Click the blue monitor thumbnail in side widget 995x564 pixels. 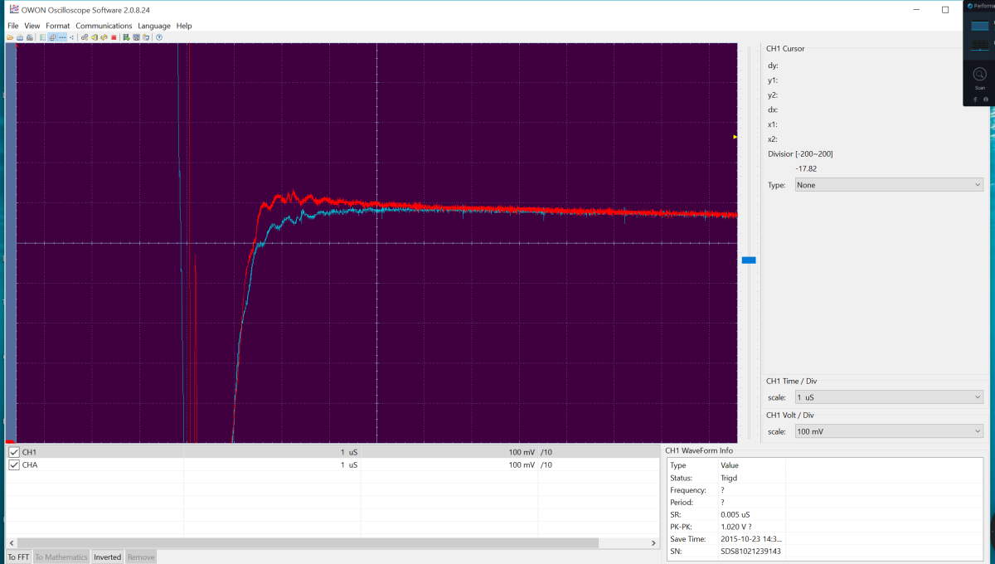pyautogui.click(x=979, y=27)
